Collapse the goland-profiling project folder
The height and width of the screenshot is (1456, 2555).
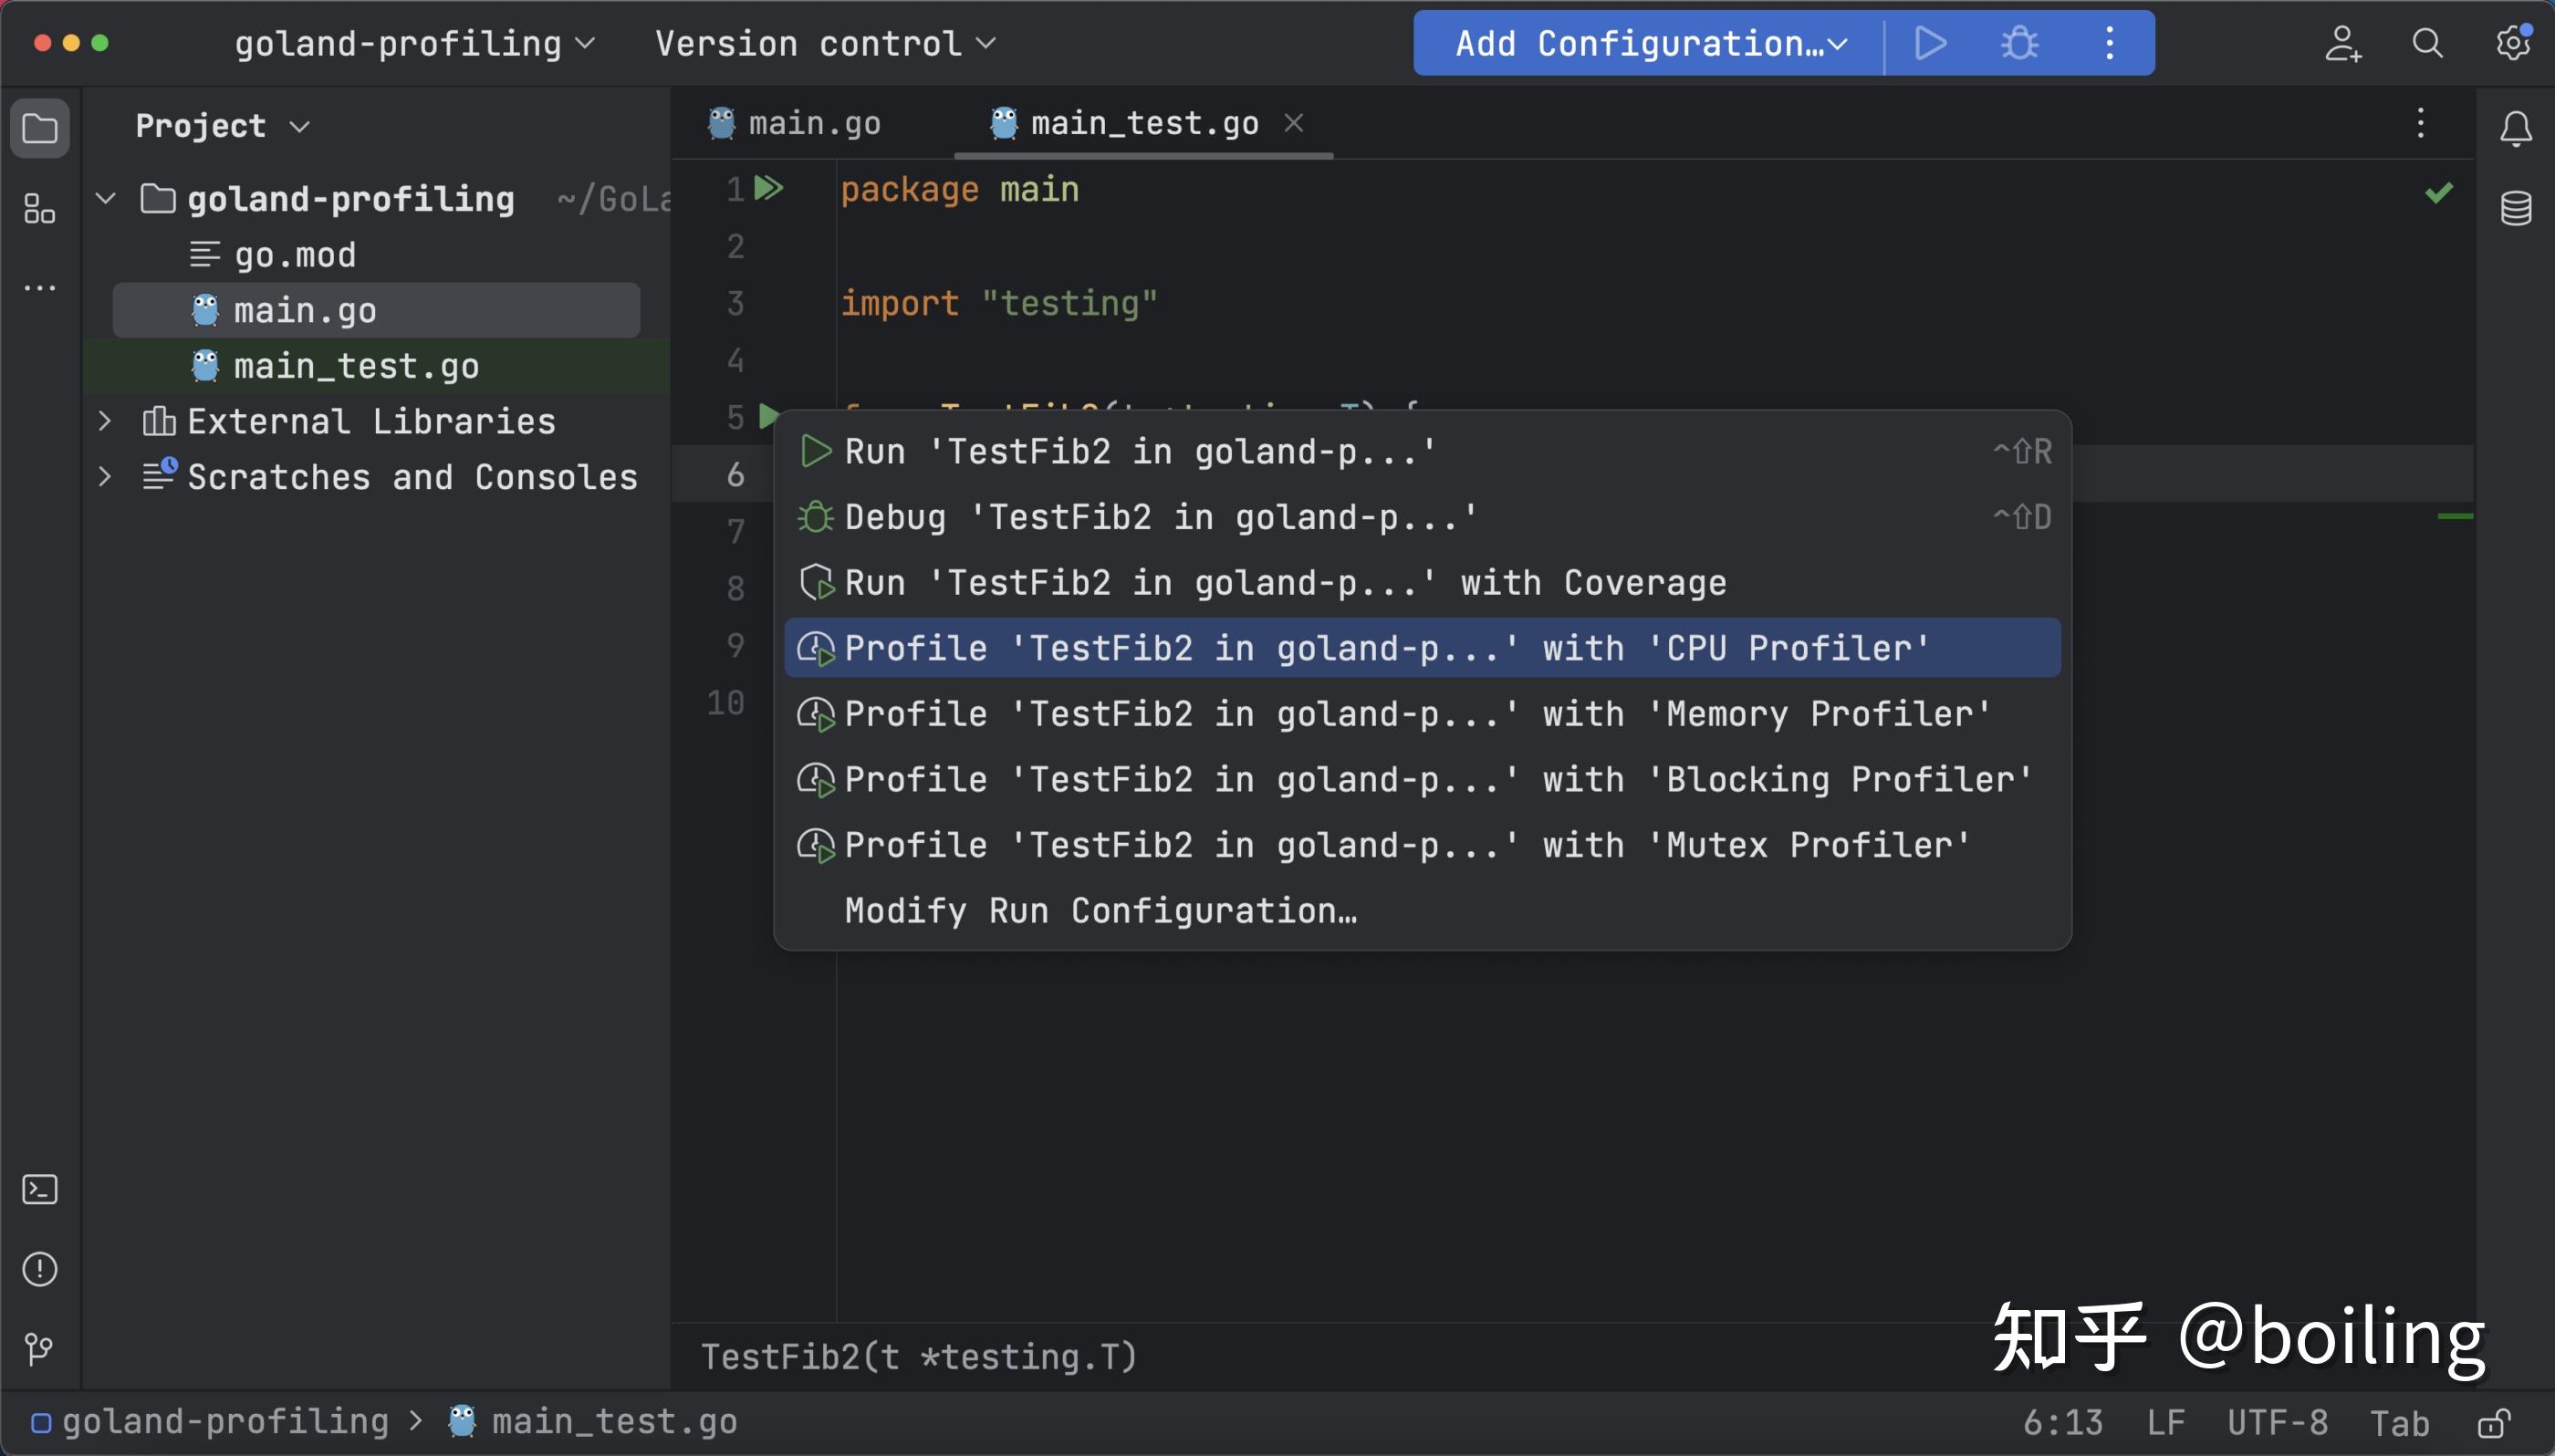pos(105,199)
